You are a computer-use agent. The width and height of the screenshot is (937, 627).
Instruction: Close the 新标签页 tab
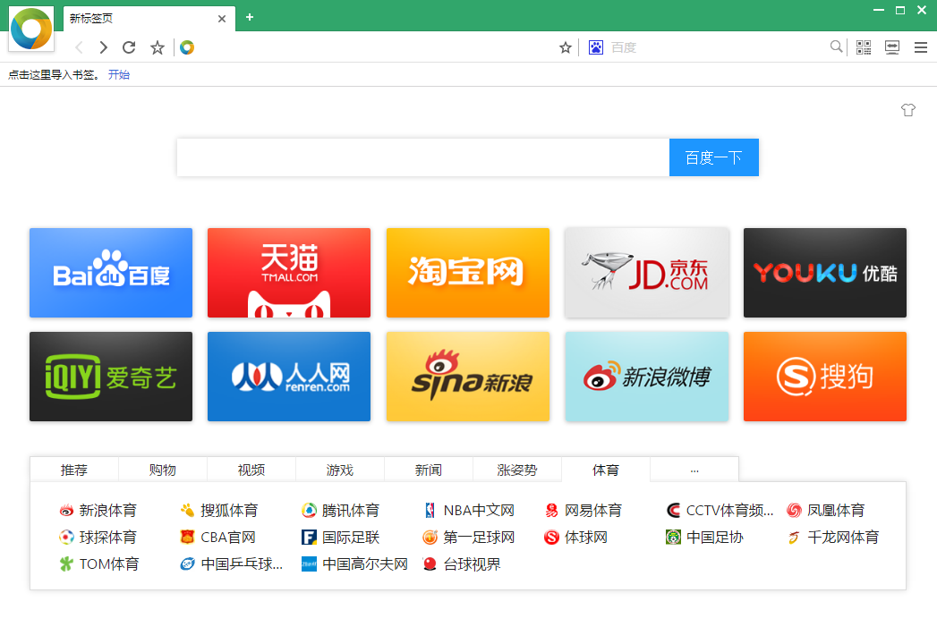pos(222,19)
